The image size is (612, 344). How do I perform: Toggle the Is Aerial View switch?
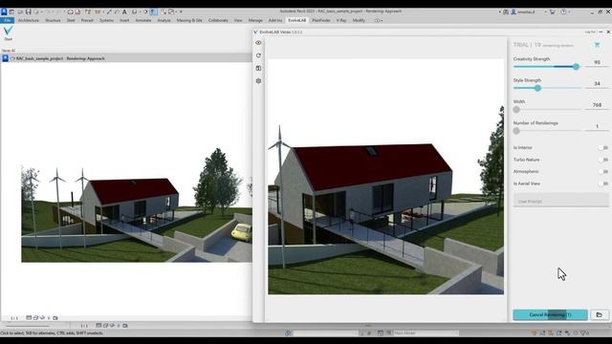603,183
